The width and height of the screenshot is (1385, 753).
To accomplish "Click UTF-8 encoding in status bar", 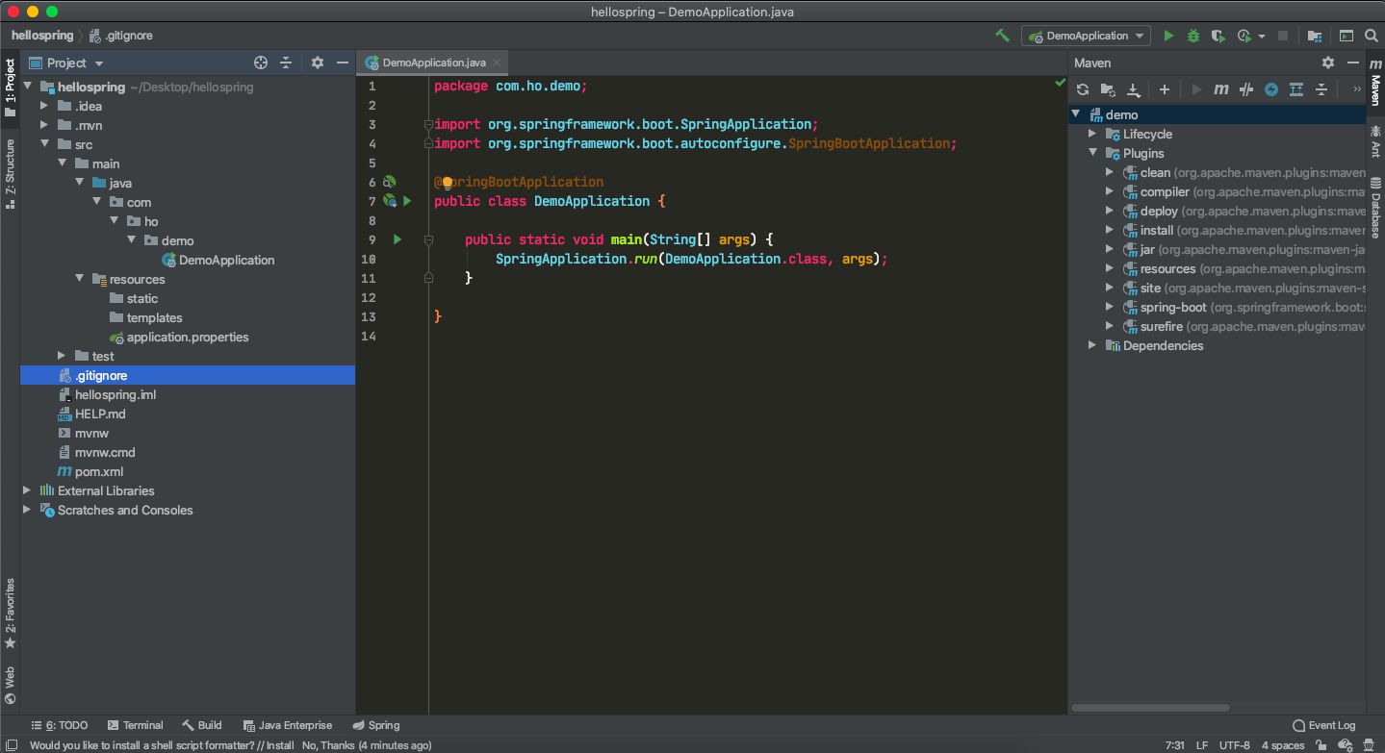I will [1235, 745].
